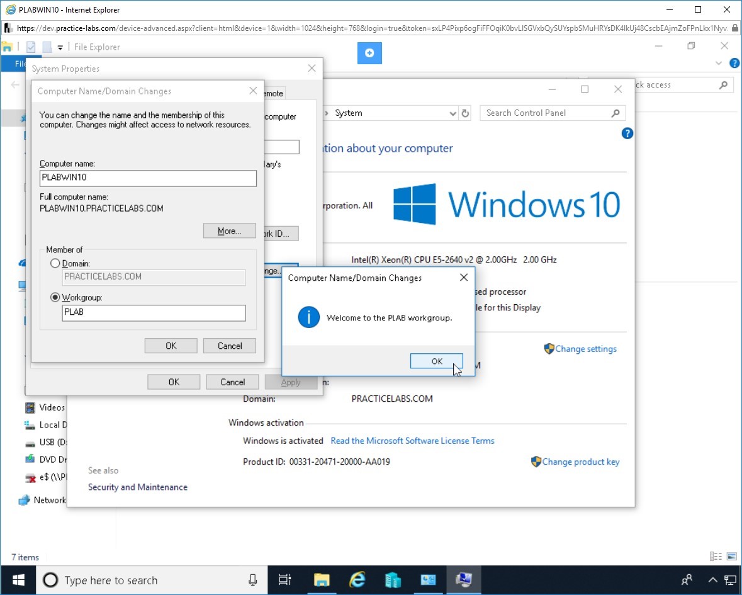Open help icon in the System window
The image size is (742, 595).
(627, 133)
